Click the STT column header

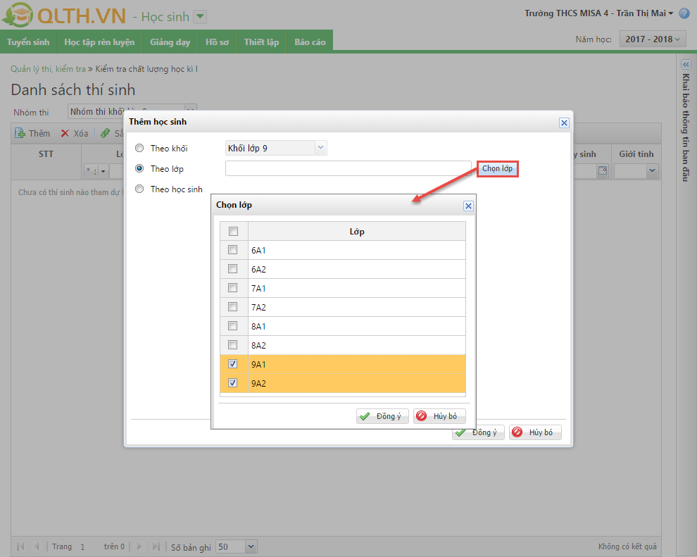[x=46, y=154]
